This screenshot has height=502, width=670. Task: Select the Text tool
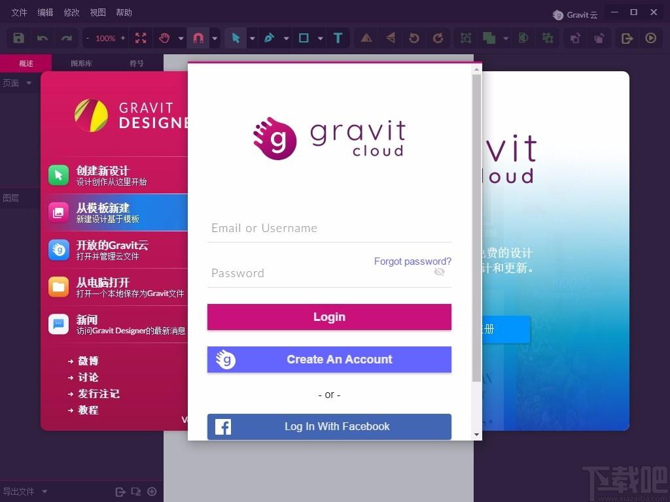338,38
